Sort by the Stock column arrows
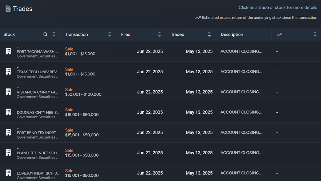This screenshot has width=321, height=181. (54, 34)
